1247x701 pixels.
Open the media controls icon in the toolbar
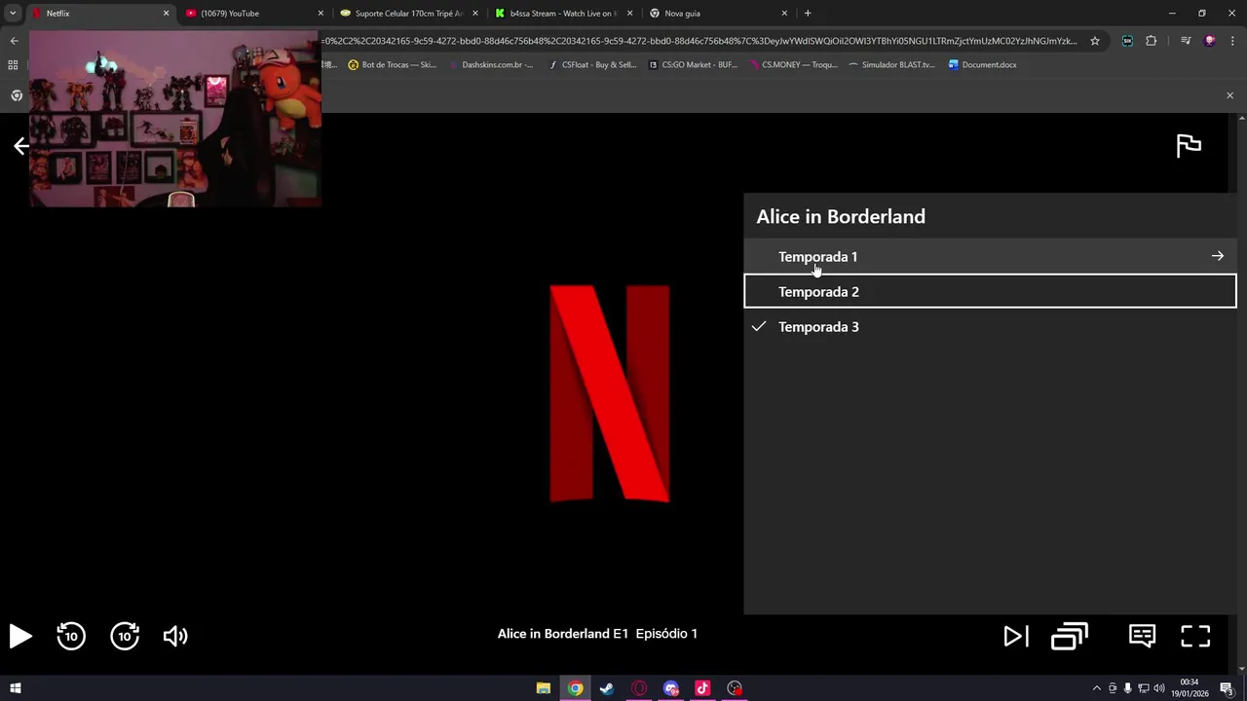coord(1186,41)
